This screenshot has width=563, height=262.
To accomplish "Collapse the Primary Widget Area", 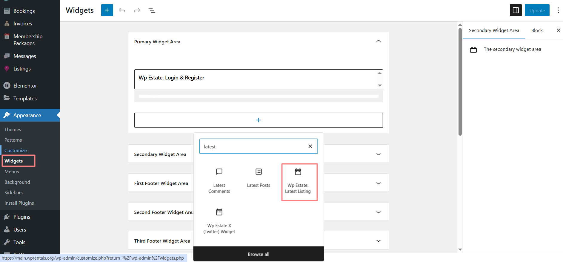I will tap(378, 41).
